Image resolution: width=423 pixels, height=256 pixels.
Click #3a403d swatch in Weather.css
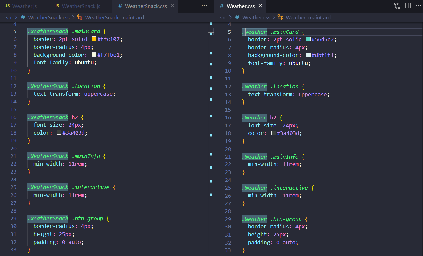click(x=274, y=133)
